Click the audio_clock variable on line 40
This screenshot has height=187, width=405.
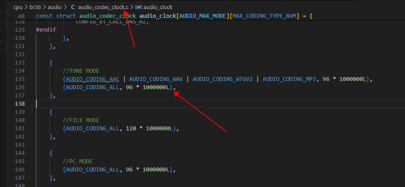click(x=158, y=16)
